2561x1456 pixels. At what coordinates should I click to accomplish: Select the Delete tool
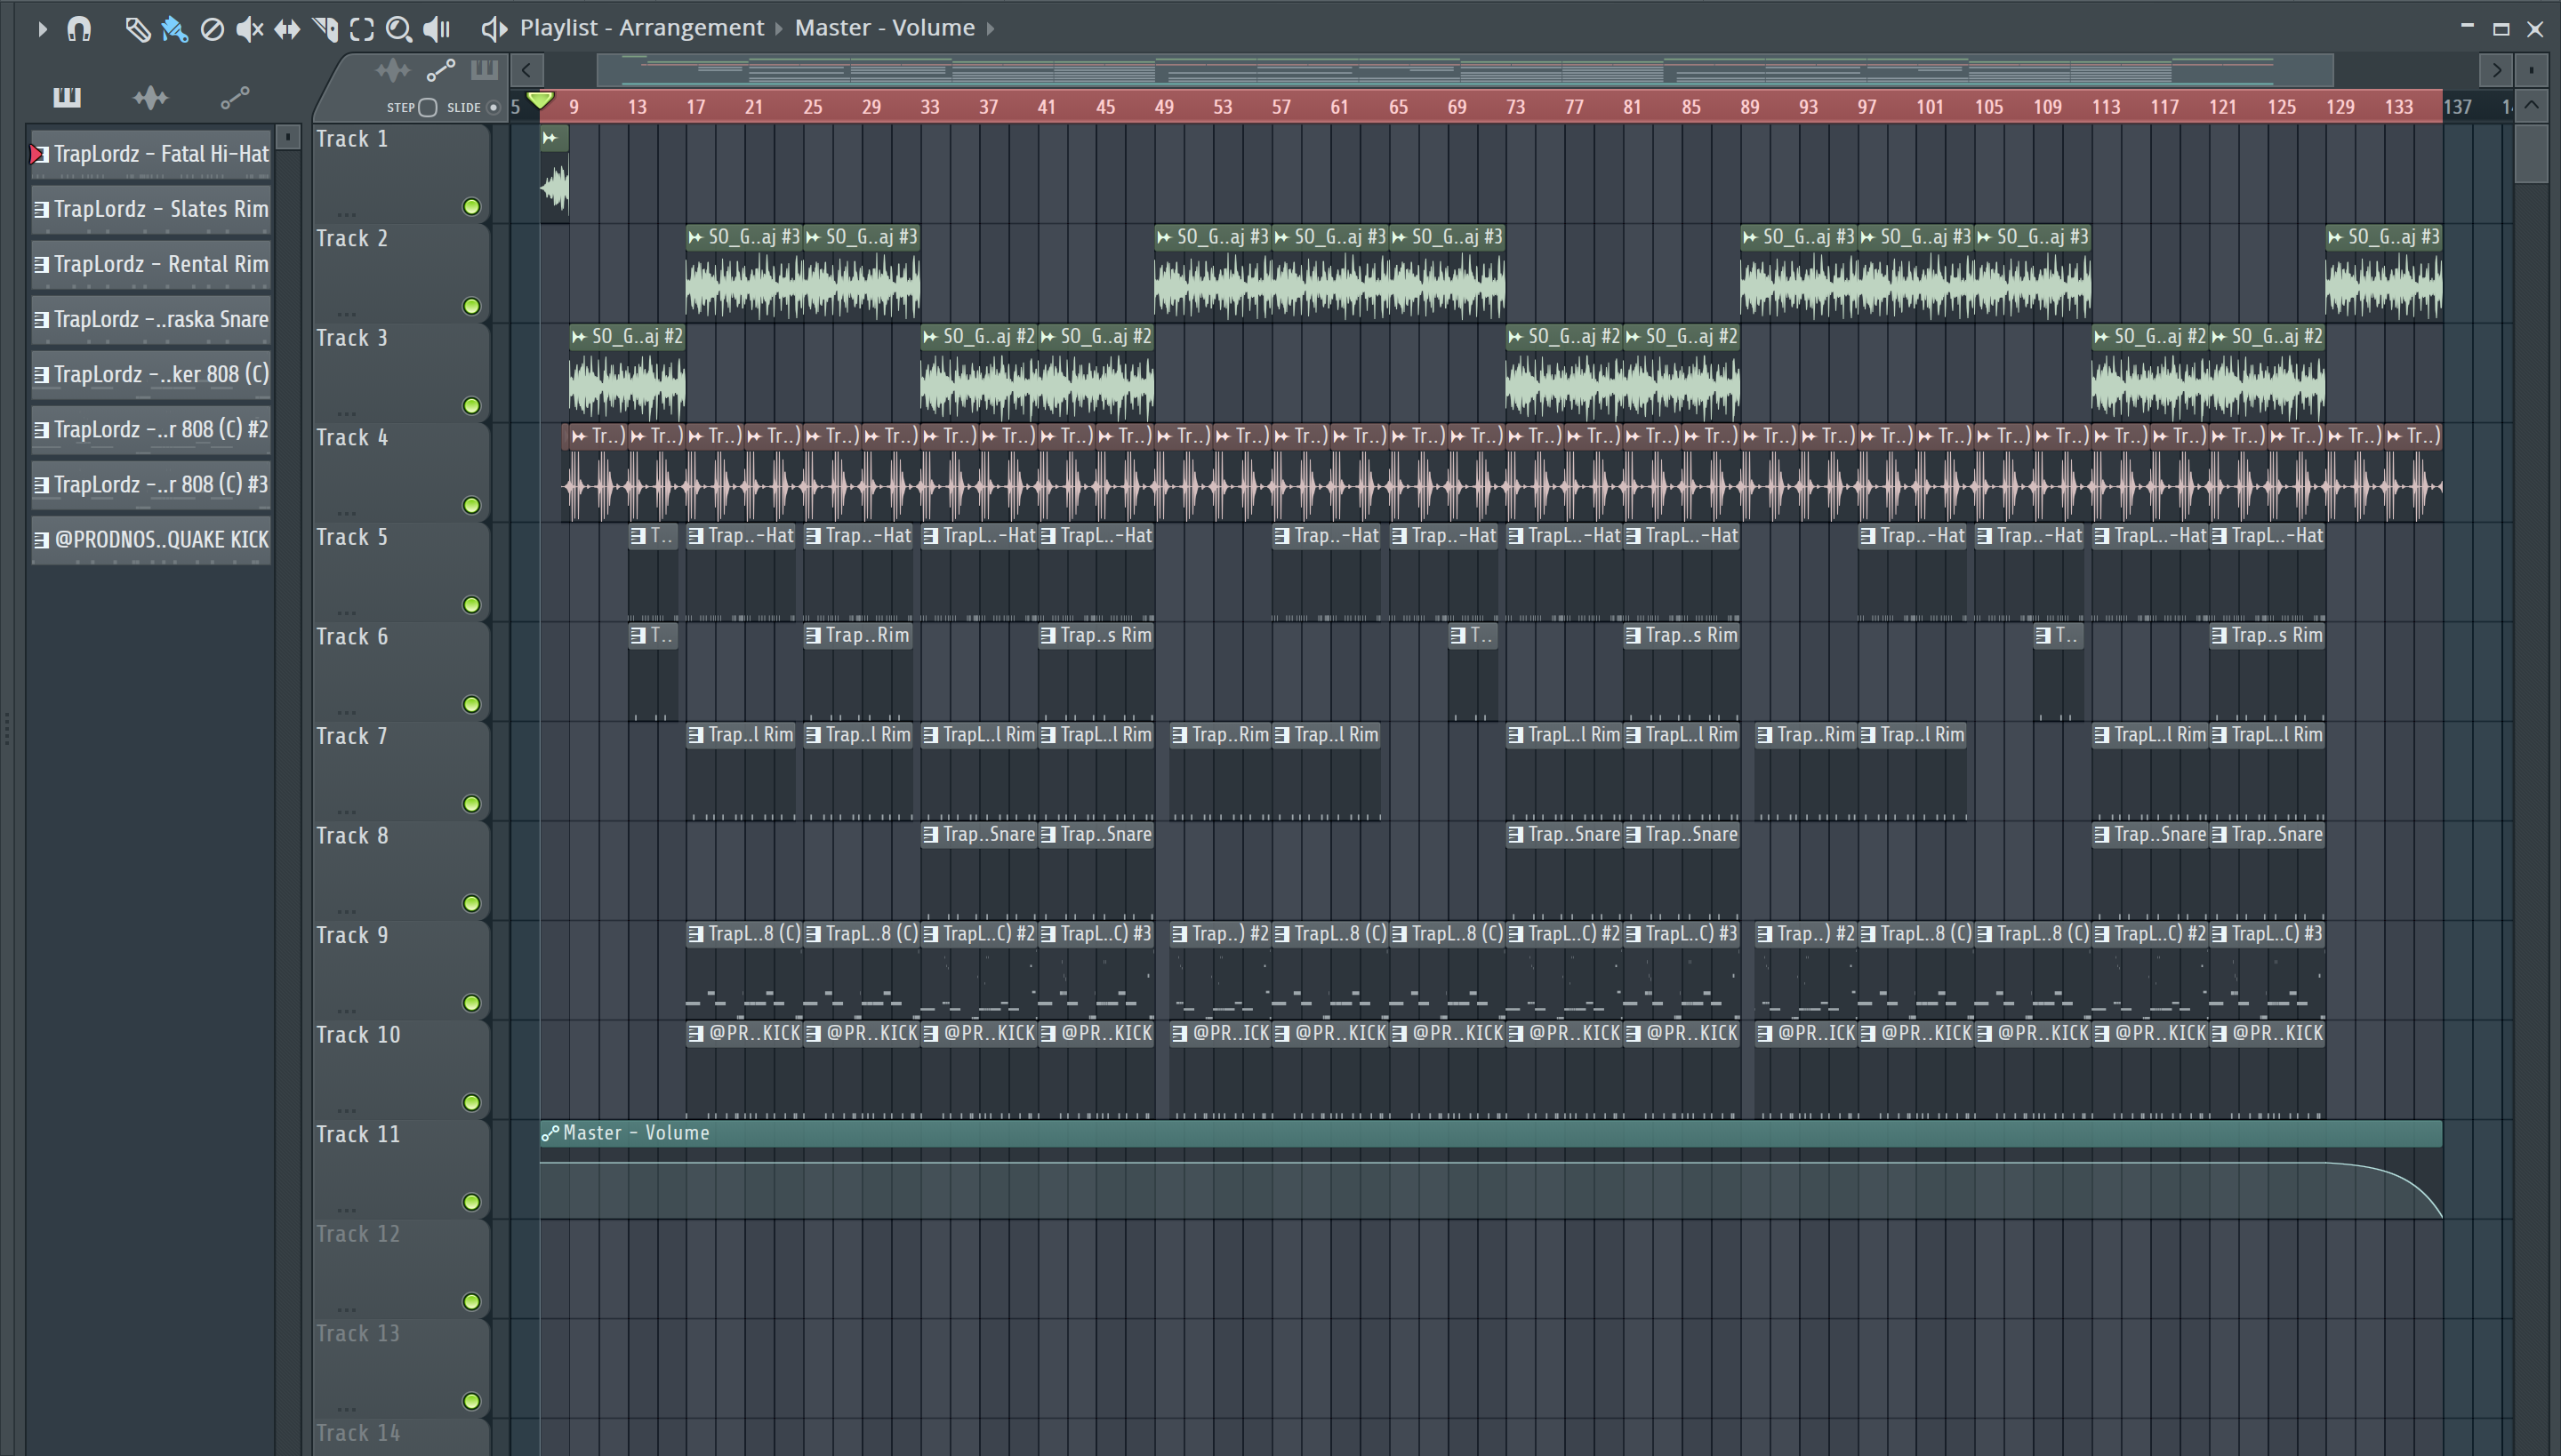212,29
